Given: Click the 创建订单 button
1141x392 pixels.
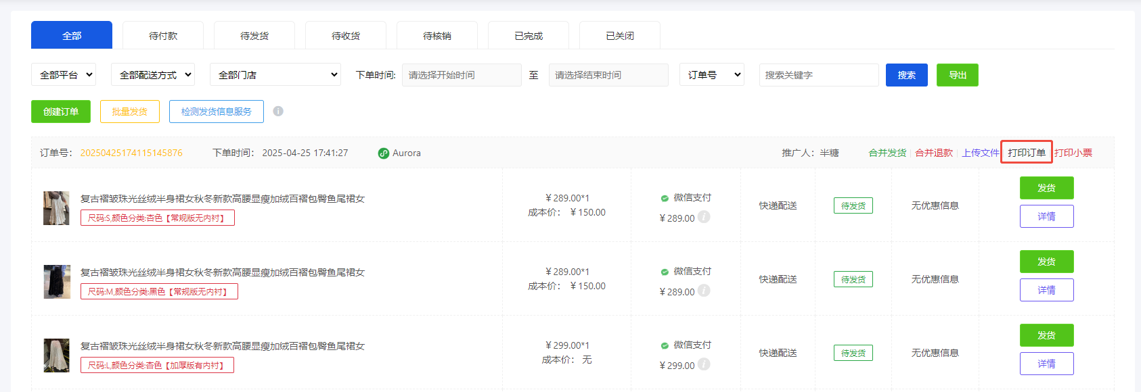Looking at the screenshot, I should coord(61,112).
